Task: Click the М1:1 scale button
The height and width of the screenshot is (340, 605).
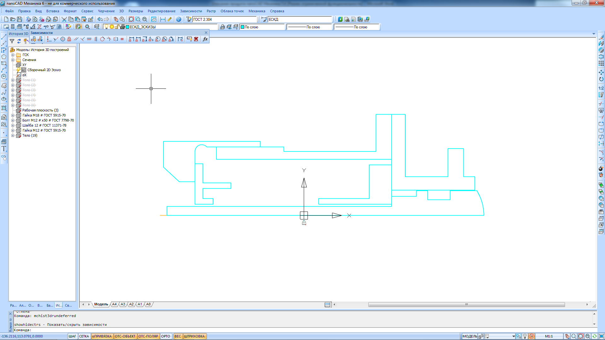Action: (549, 336)
